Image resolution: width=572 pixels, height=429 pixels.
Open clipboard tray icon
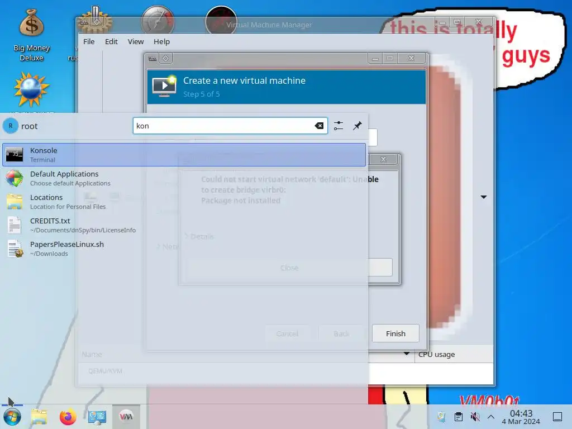(x=459, y=417)
